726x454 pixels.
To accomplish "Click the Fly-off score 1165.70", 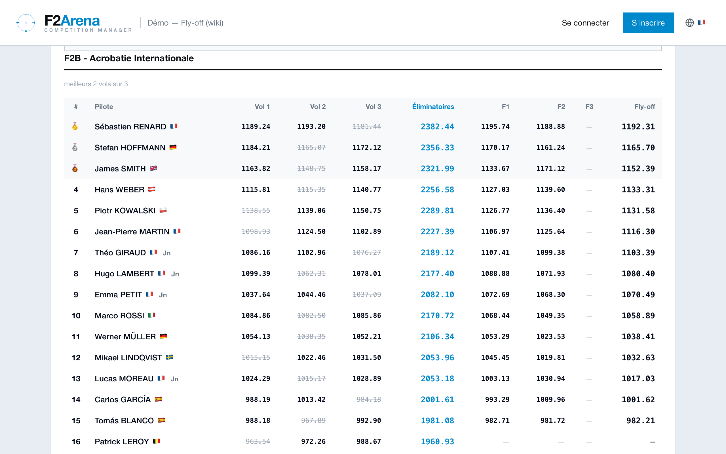I will 638,148.
